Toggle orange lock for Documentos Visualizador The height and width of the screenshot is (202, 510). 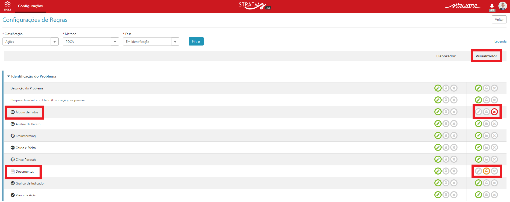tap(486, 171)
